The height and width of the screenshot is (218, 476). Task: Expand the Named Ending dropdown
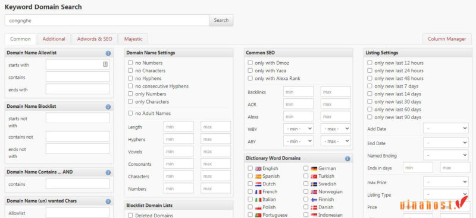pyautogui.click(x=446, y=155)
